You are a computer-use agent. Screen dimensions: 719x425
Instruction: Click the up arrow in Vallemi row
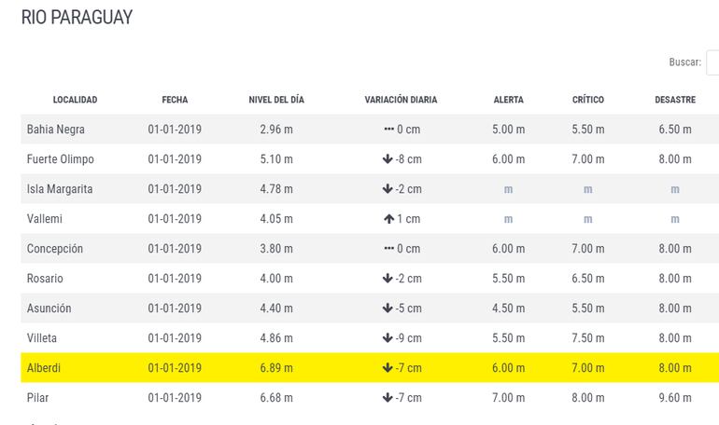pyautogui.click(x=388, y=219)
